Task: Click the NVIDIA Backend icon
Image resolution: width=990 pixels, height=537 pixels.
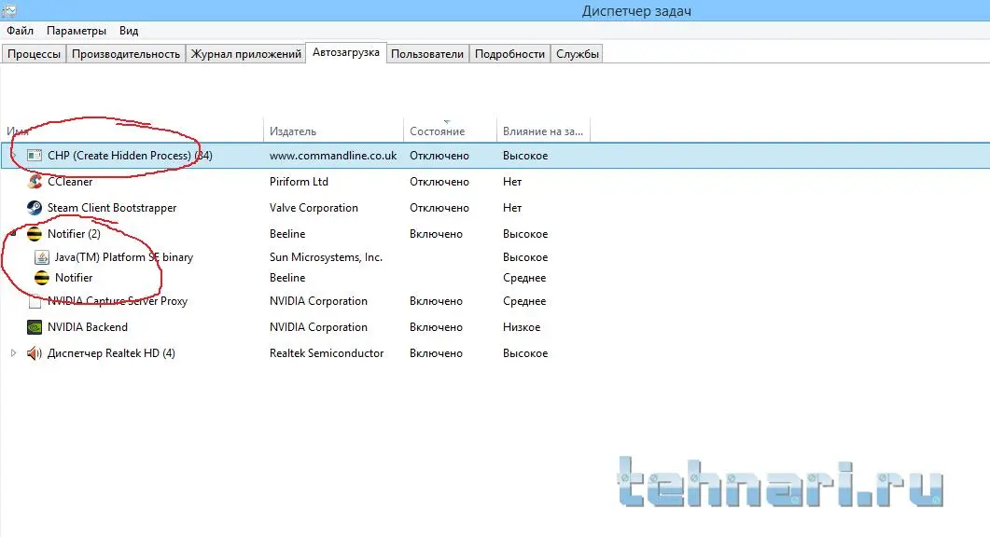Action: 35,327
